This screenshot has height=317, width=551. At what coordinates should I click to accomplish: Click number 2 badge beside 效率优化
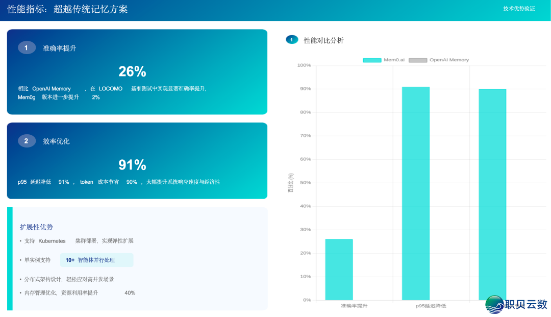click(27, 141)
